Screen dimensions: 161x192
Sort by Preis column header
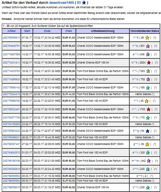coord(69,31)
